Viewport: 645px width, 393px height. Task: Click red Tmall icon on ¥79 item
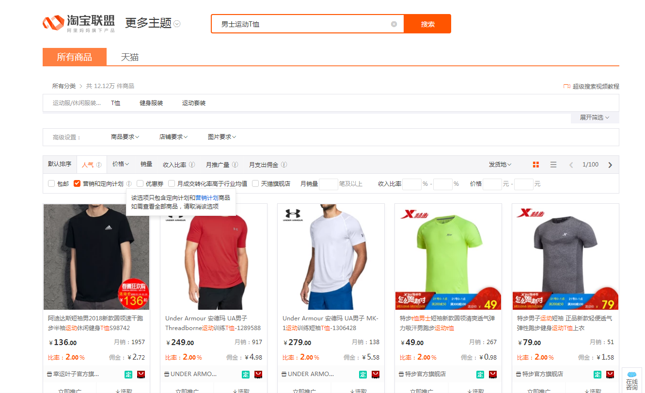point(610,374)
